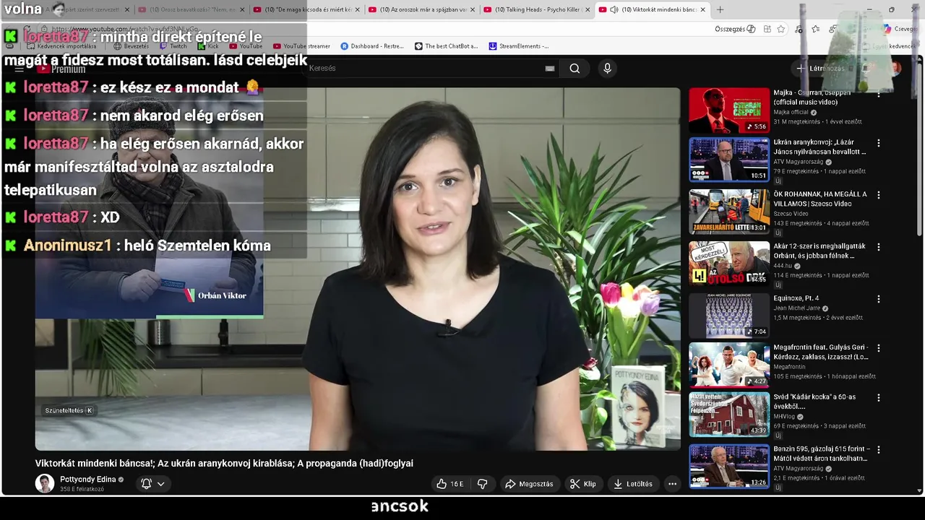This screenshot has height=520, width=925.
Task: Click the Összegzés summary button in the address bar
Action: tap(735, 29)
